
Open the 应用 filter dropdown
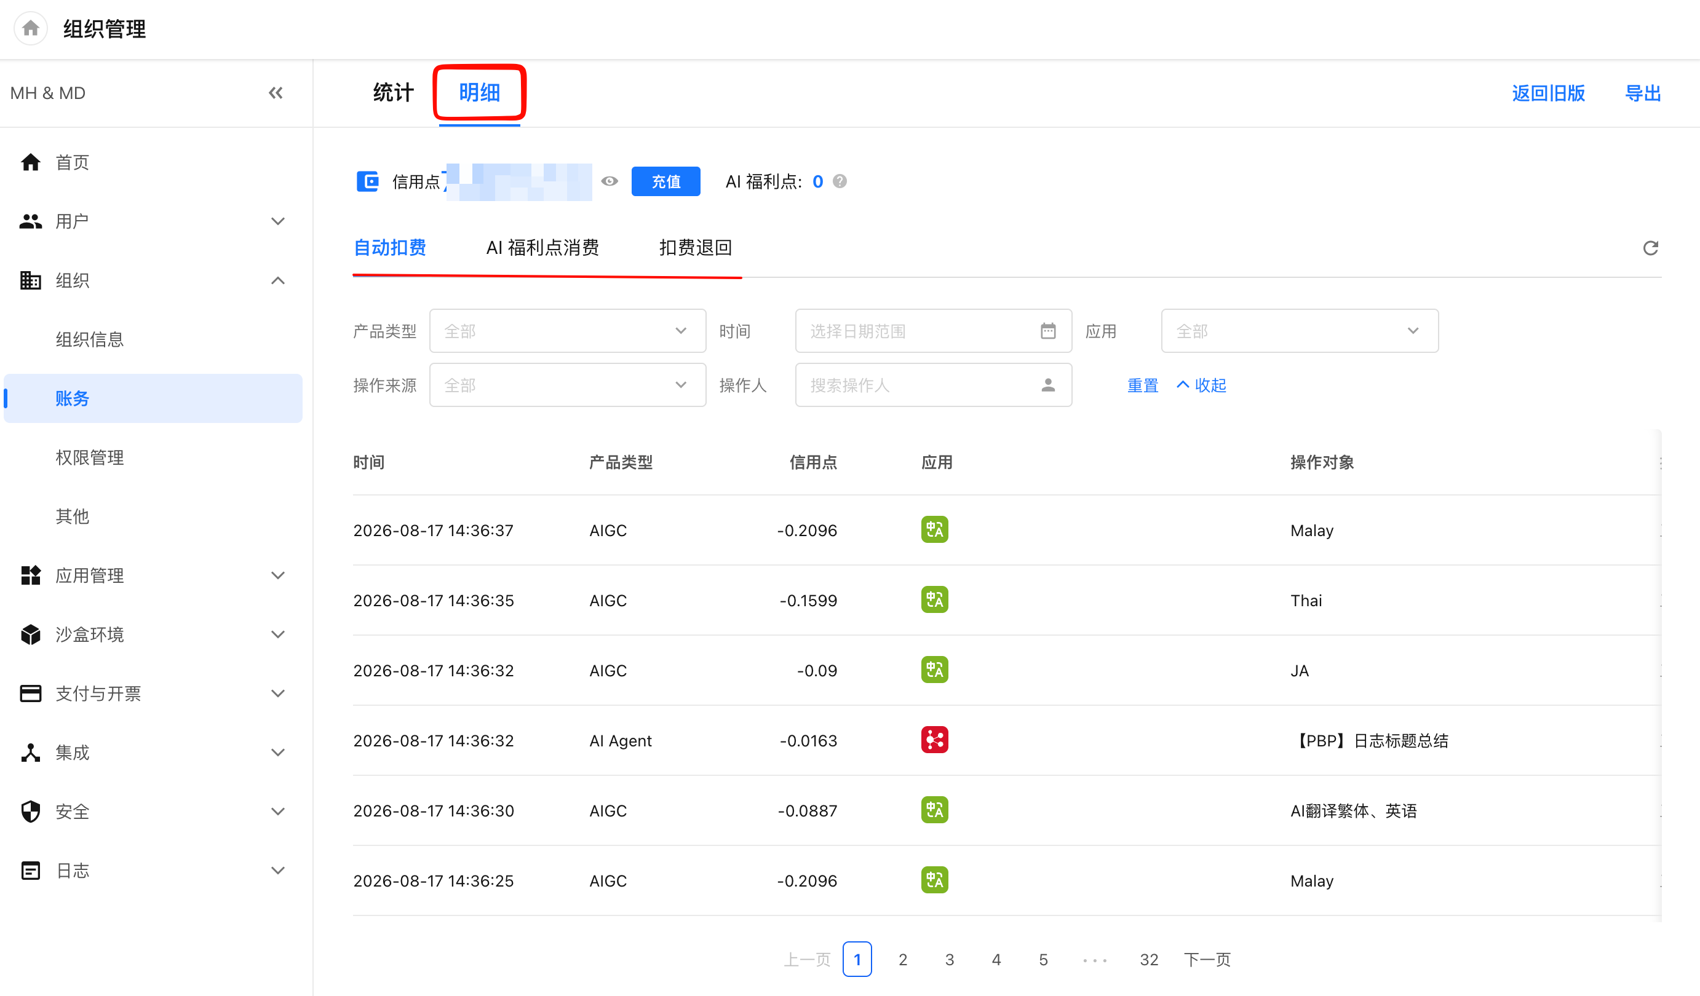(x=1299, y=331)
